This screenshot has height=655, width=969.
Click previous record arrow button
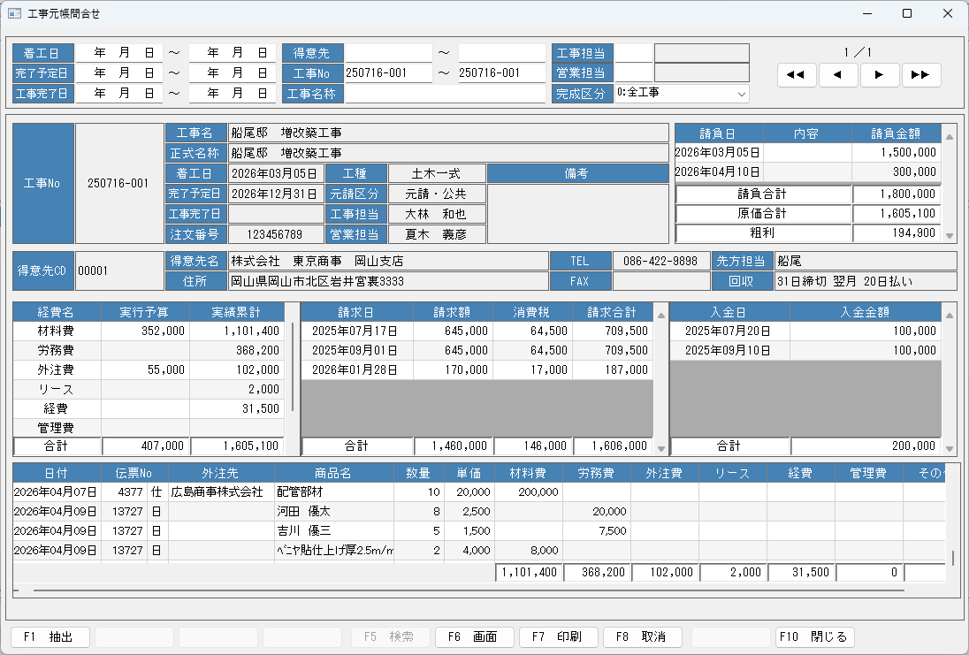837,75
